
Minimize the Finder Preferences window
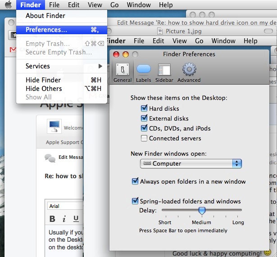(126, 54)
